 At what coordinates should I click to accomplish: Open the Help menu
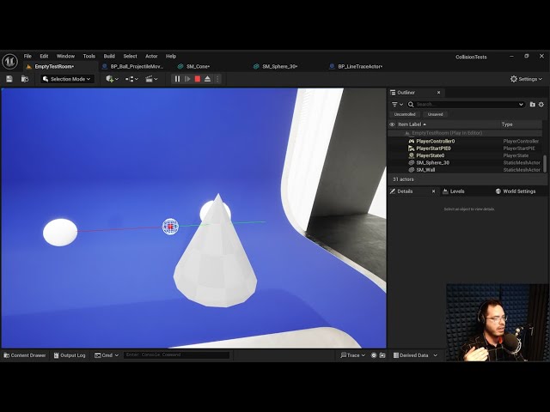(171, 56)
